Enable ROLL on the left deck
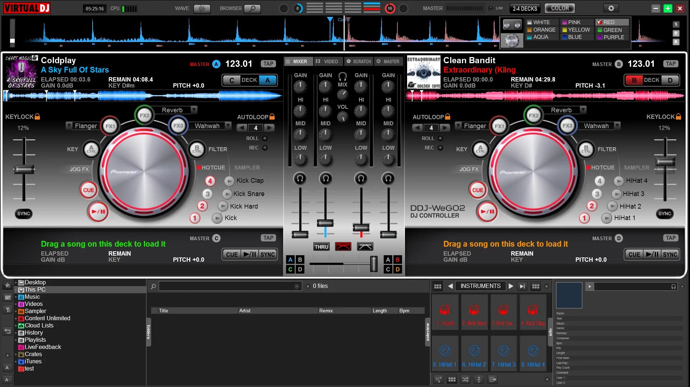This screenshot has width=690, height=387. [x=265, y=139]
